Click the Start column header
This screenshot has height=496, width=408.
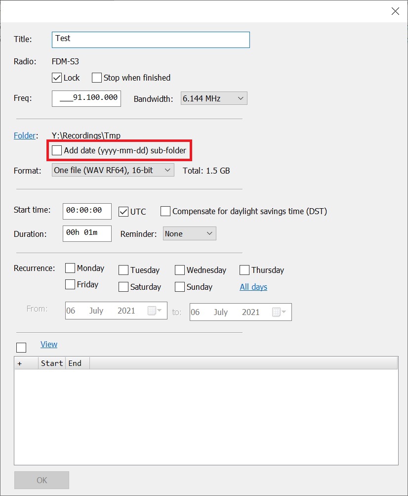(x=52, y=363)
